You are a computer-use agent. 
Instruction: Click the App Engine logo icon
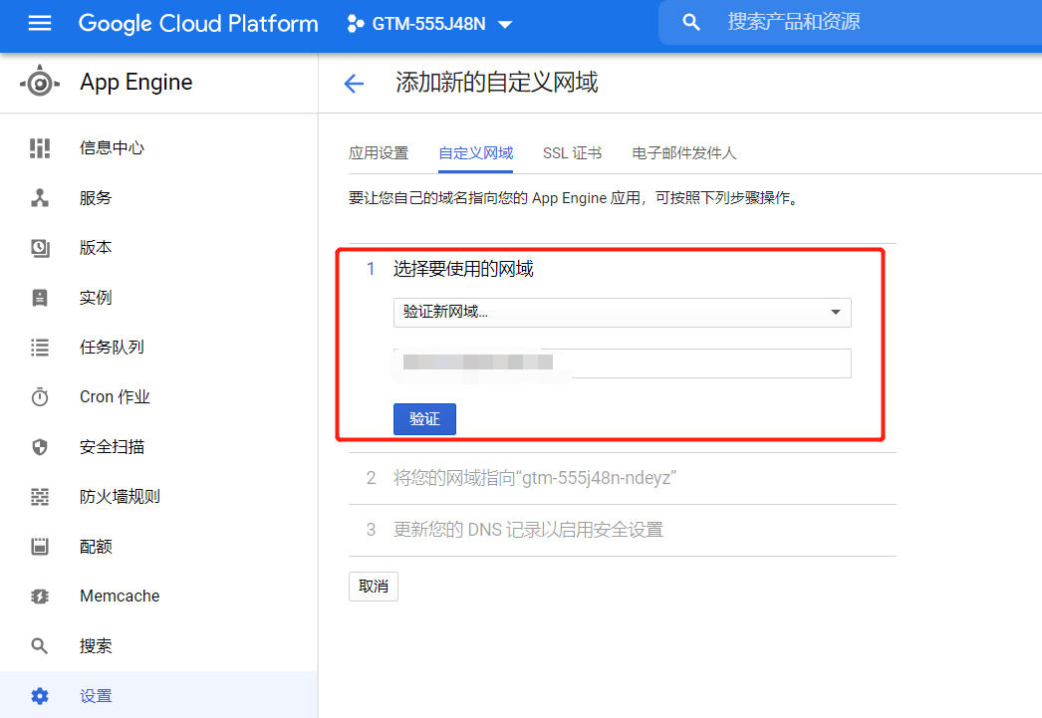tap(40, 82)
